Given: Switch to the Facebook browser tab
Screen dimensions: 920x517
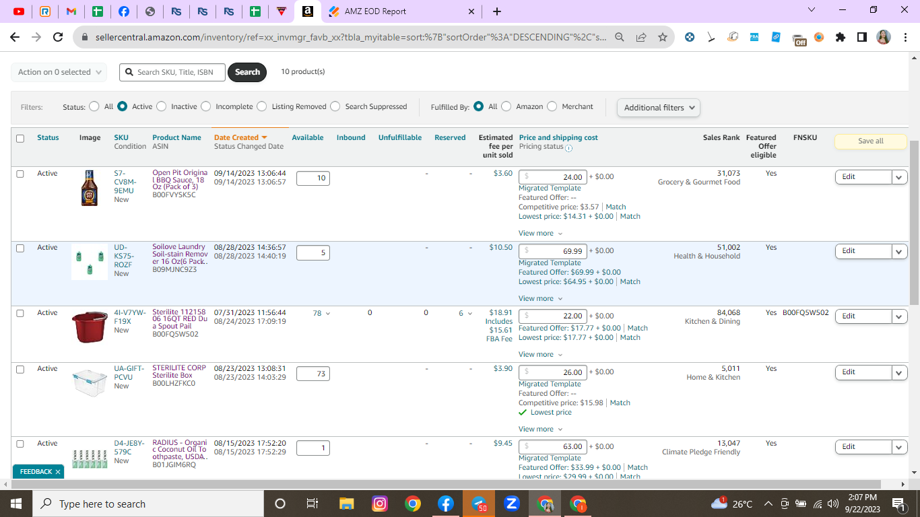Looking at the screenshot, I should (x=124, y=11).
